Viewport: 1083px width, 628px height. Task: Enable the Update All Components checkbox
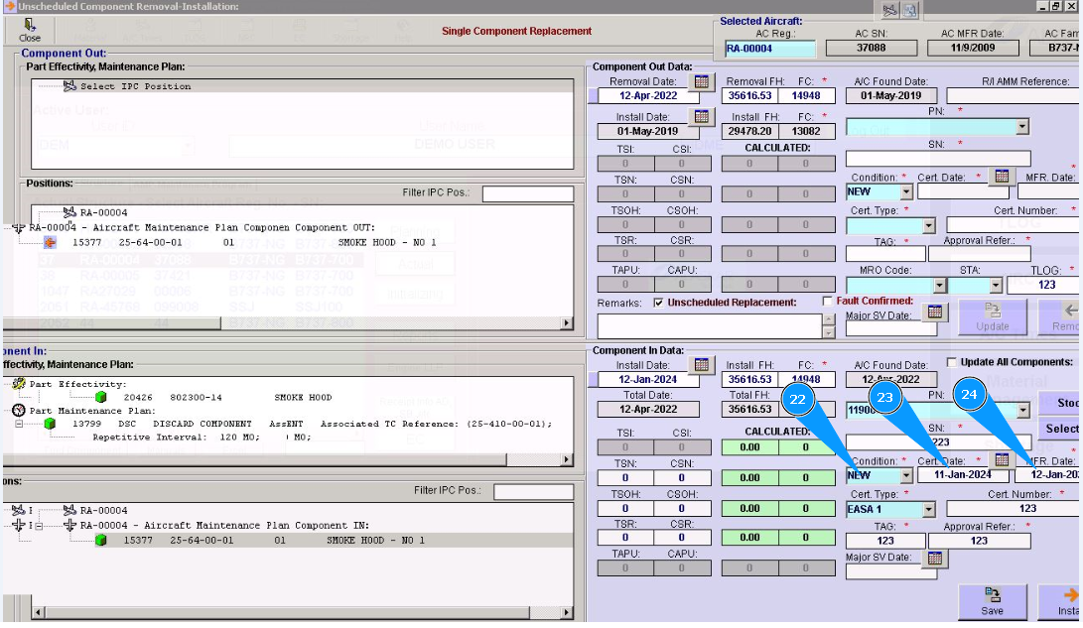(953, 362)
